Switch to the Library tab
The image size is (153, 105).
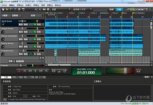pyautogui.click(x=40, y=77)
